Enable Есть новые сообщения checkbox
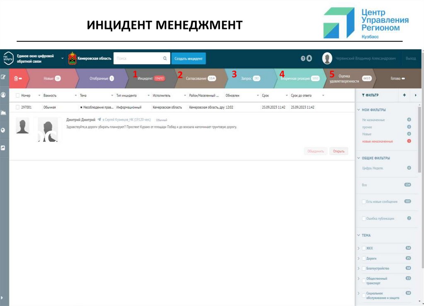The width and height of the screenshot is (424, 306). point(364,202)
